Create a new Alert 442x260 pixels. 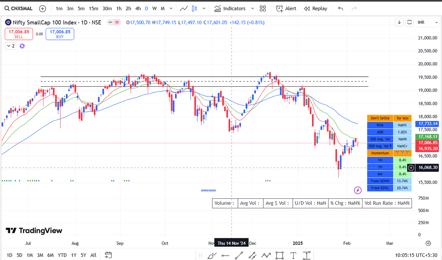point(286,8)
